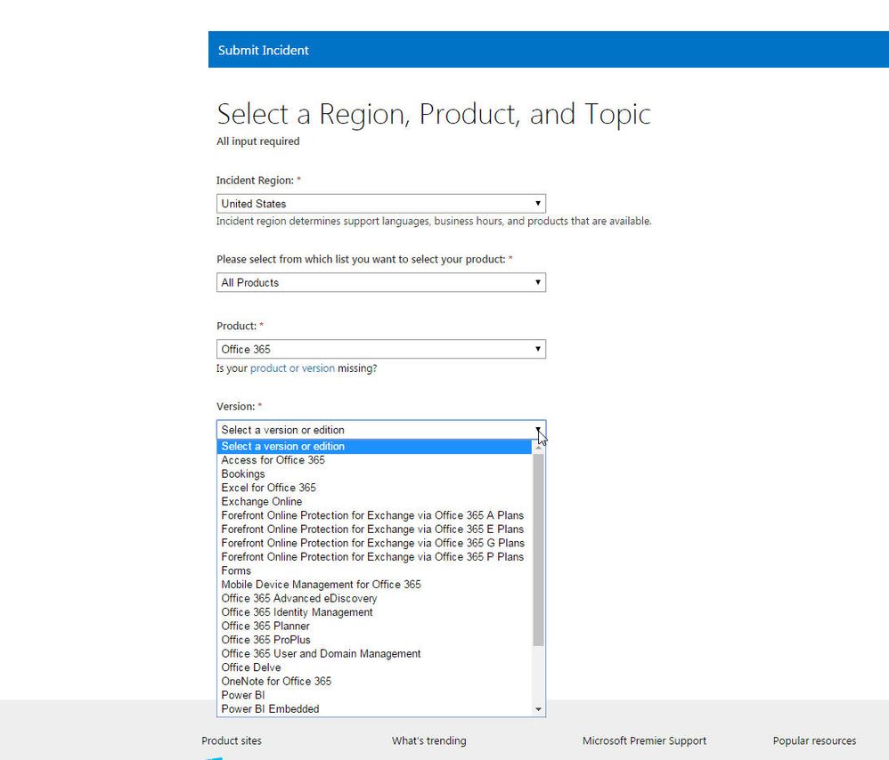Click the 'Select a Region, Product, and Topic' heading
Image resolution: width=889 pixels, height=760 pixels.
434,115
